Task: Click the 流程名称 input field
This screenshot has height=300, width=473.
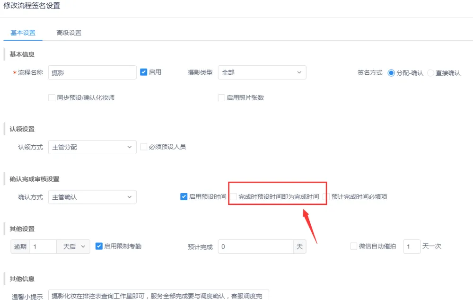Action: (92, 72)
